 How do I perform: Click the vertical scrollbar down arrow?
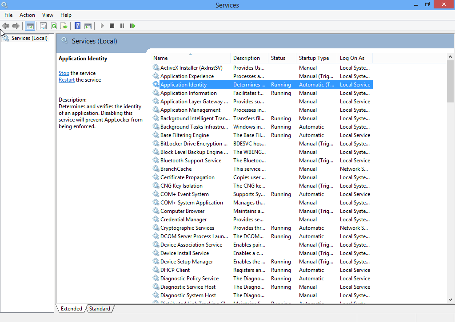pyautogui.click(x=450, y=300)
